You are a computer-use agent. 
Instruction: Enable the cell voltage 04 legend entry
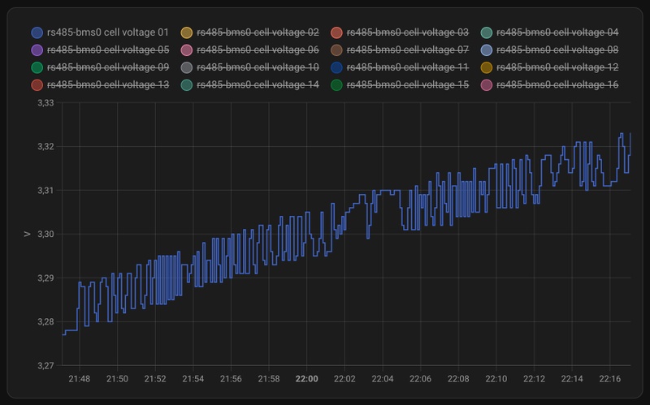pos(550,32)
